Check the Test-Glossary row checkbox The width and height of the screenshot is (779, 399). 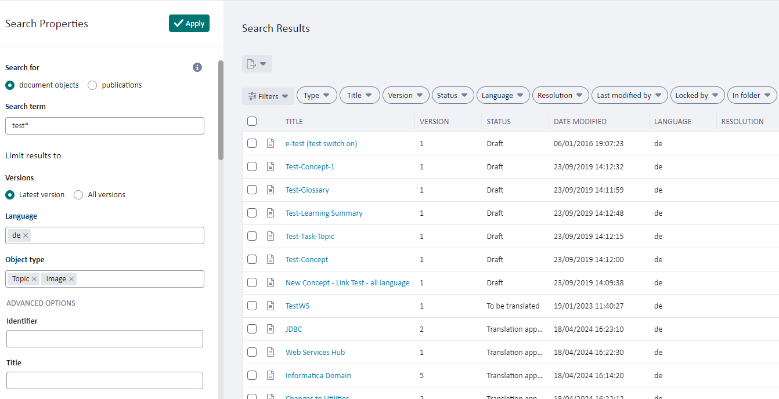[x=252, y=190]
